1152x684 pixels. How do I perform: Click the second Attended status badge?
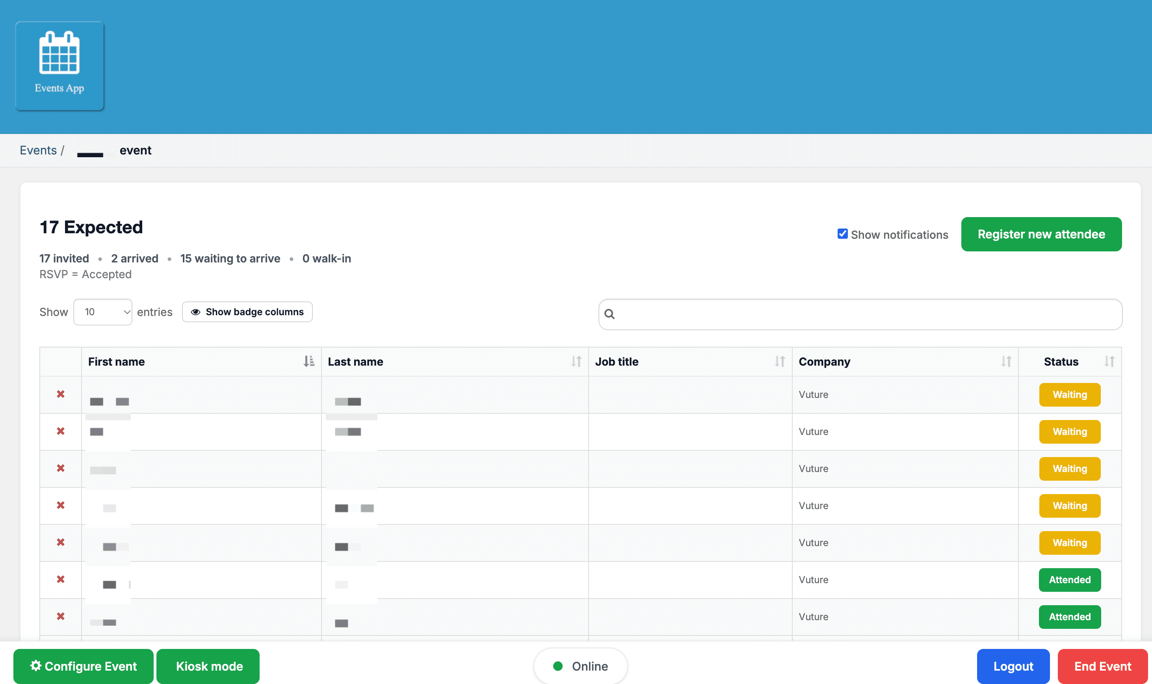pos(1070,617)
